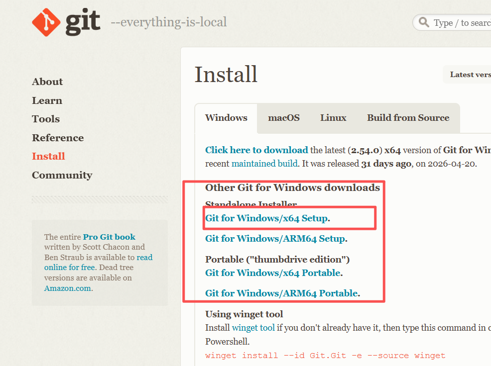Click the 'Latest vers' button
The height and width of the screenshot is (366, 491).
coord(467,75)
